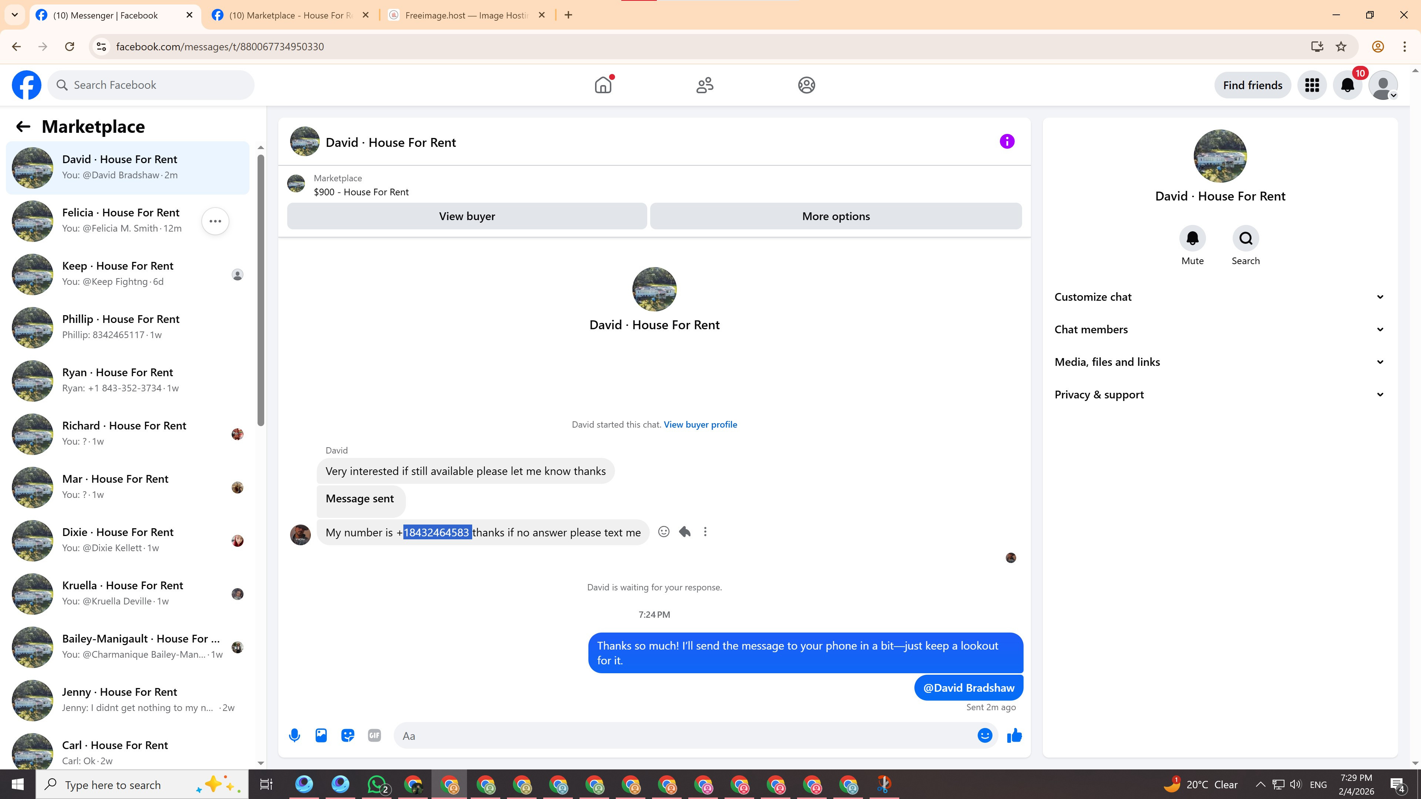React to David's phone number message
Image resolution: width=1421 pixels, height=799 pixels.
click(664, 532)
